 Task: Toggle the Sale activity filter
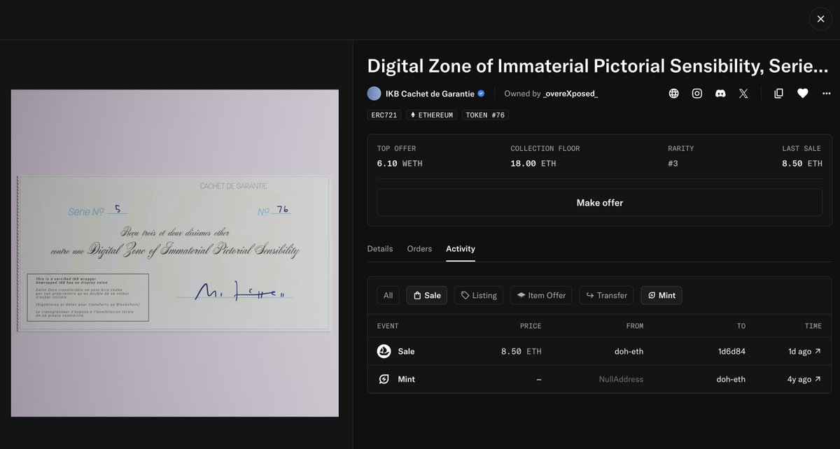point(427,295)
